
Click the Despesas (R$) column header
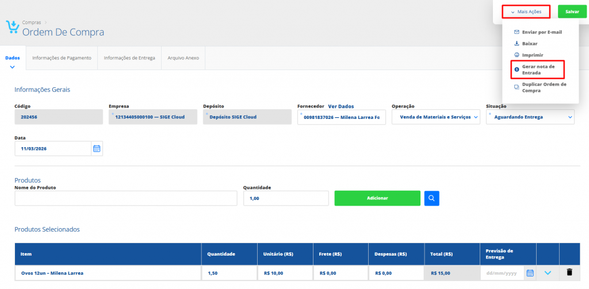click(x=396, y=254)
